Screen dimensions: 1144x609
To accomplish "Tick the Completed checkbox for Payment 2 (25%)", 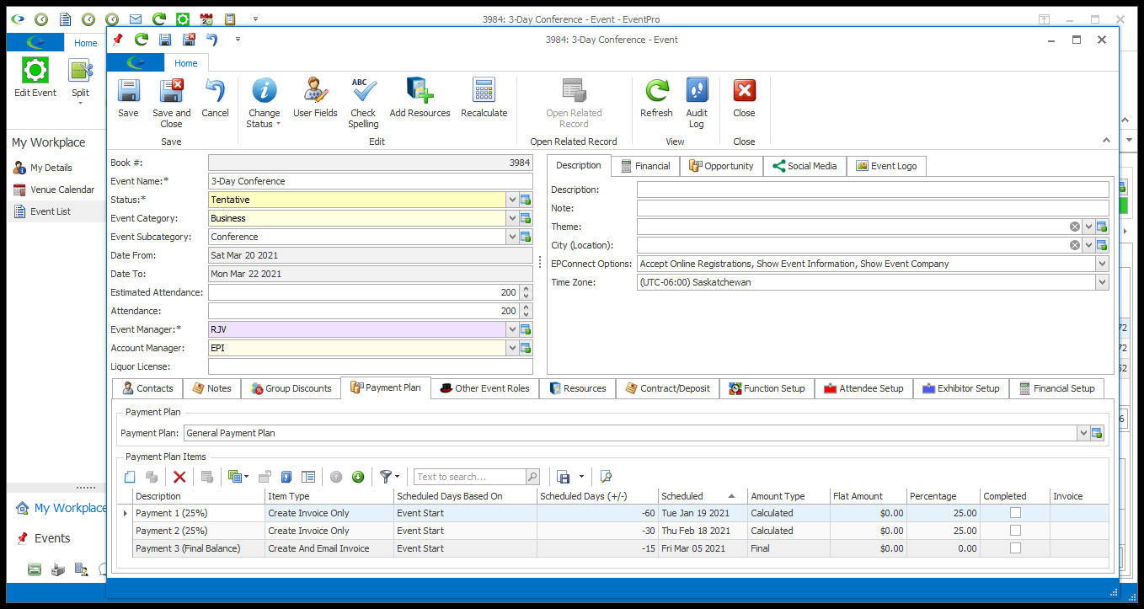I will [x=1015, y=531].
